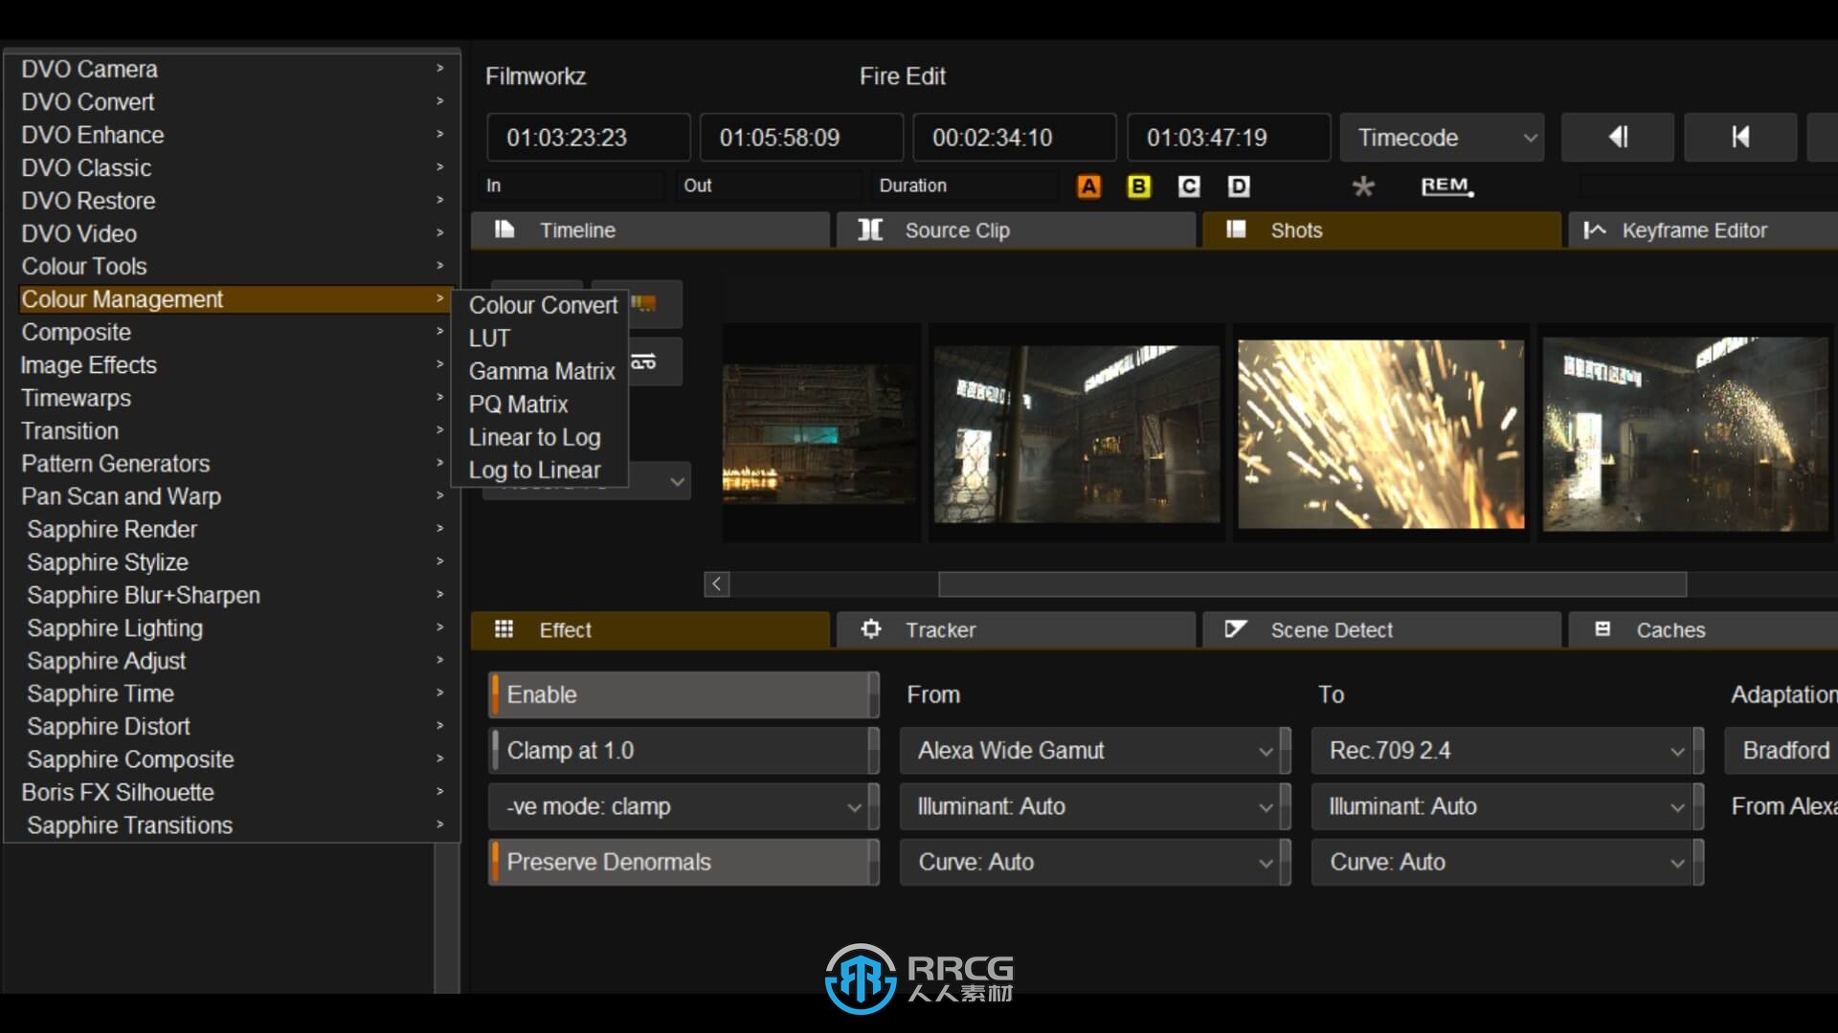This screenshot has height=1033, width=1838.
Task: Open the Alexa Wide Gamut From dropdown
Action: 1095,751
